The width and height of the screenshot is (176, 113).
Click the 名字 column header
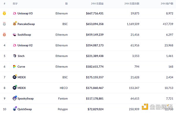pyautogui.click(x=15, y=4)
